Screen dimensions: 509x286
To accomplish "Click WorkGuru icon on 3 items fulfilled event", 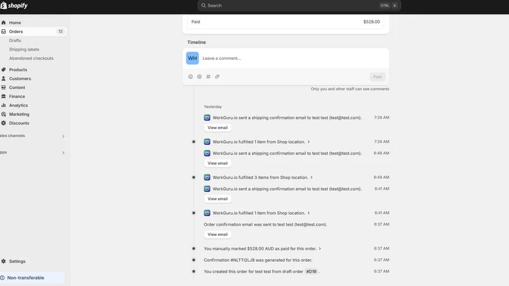I will pos(207,177).
